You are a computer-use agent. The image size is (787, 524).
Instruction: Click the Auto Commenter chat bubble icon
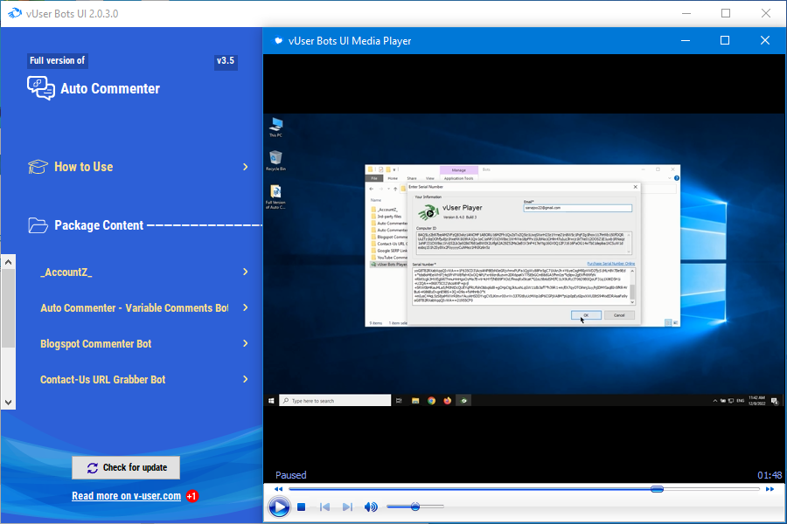coord(41,88)
